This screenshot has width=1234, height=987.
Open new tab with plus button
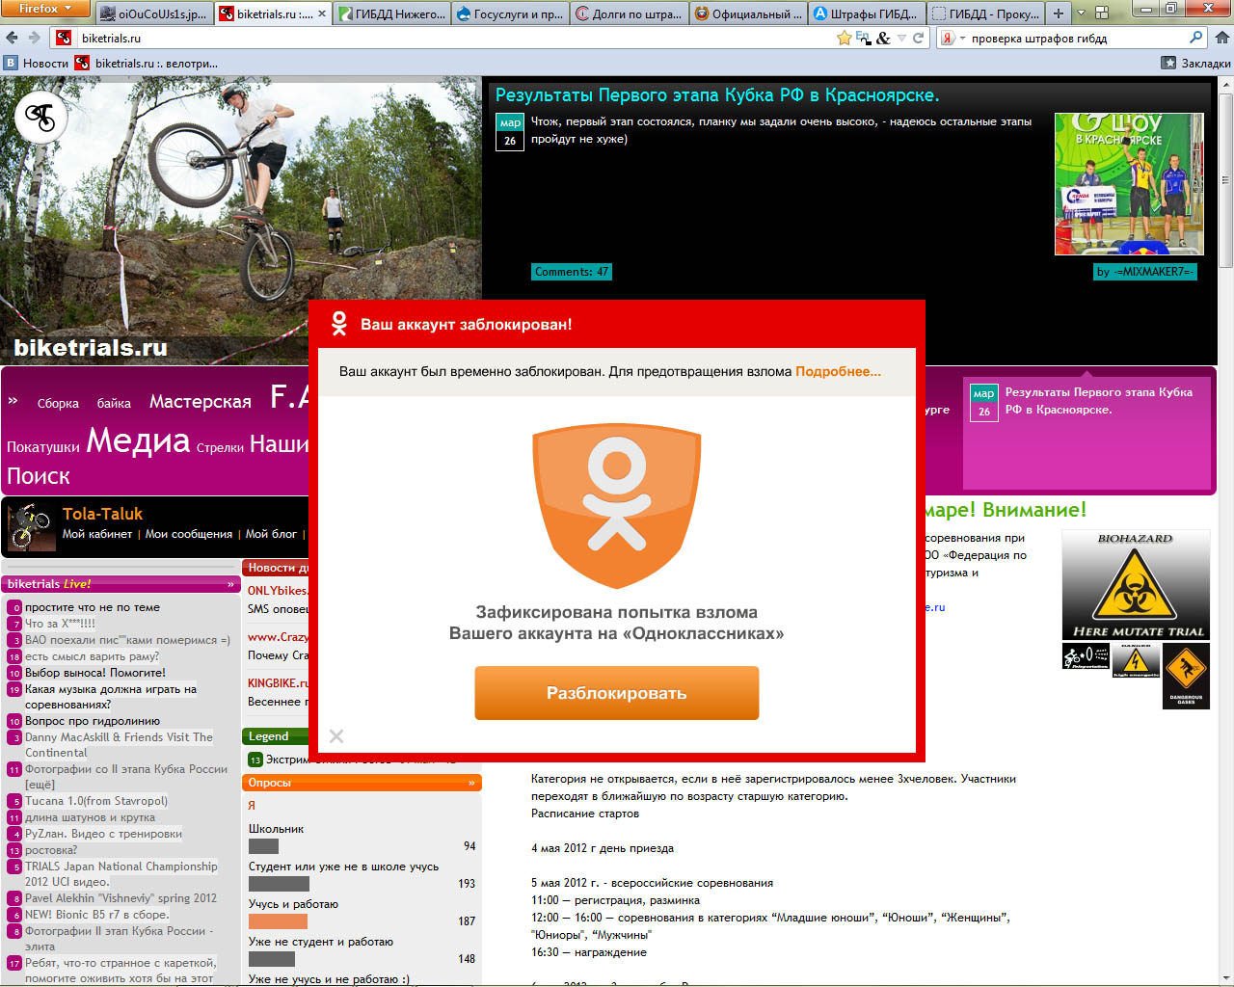pos(1059,13)
